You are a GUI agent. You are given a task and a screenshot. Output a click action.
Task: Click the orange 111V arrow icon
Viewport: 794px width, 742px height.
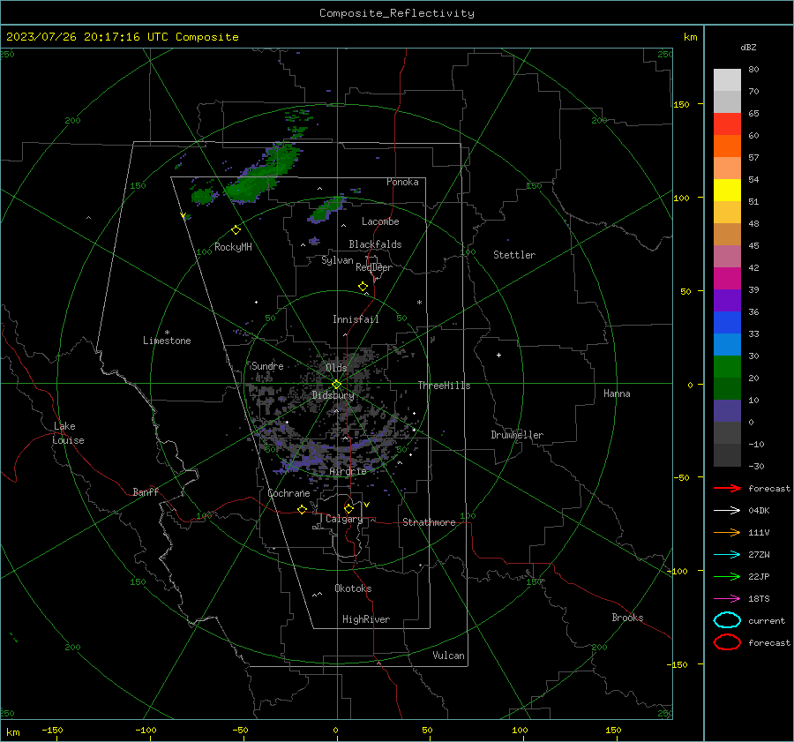tap(727, 532)
